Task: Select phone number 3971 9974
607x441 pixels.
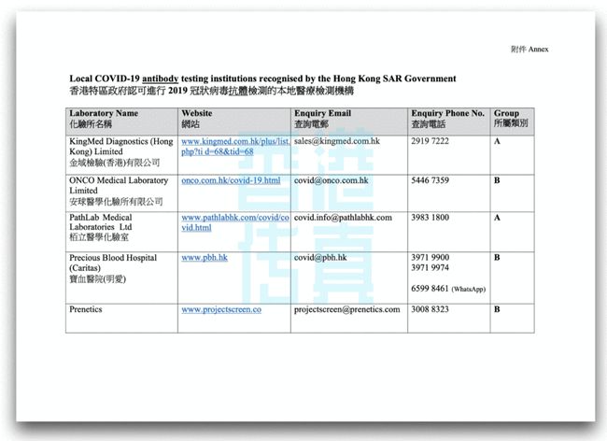Action: pos(430,267)
